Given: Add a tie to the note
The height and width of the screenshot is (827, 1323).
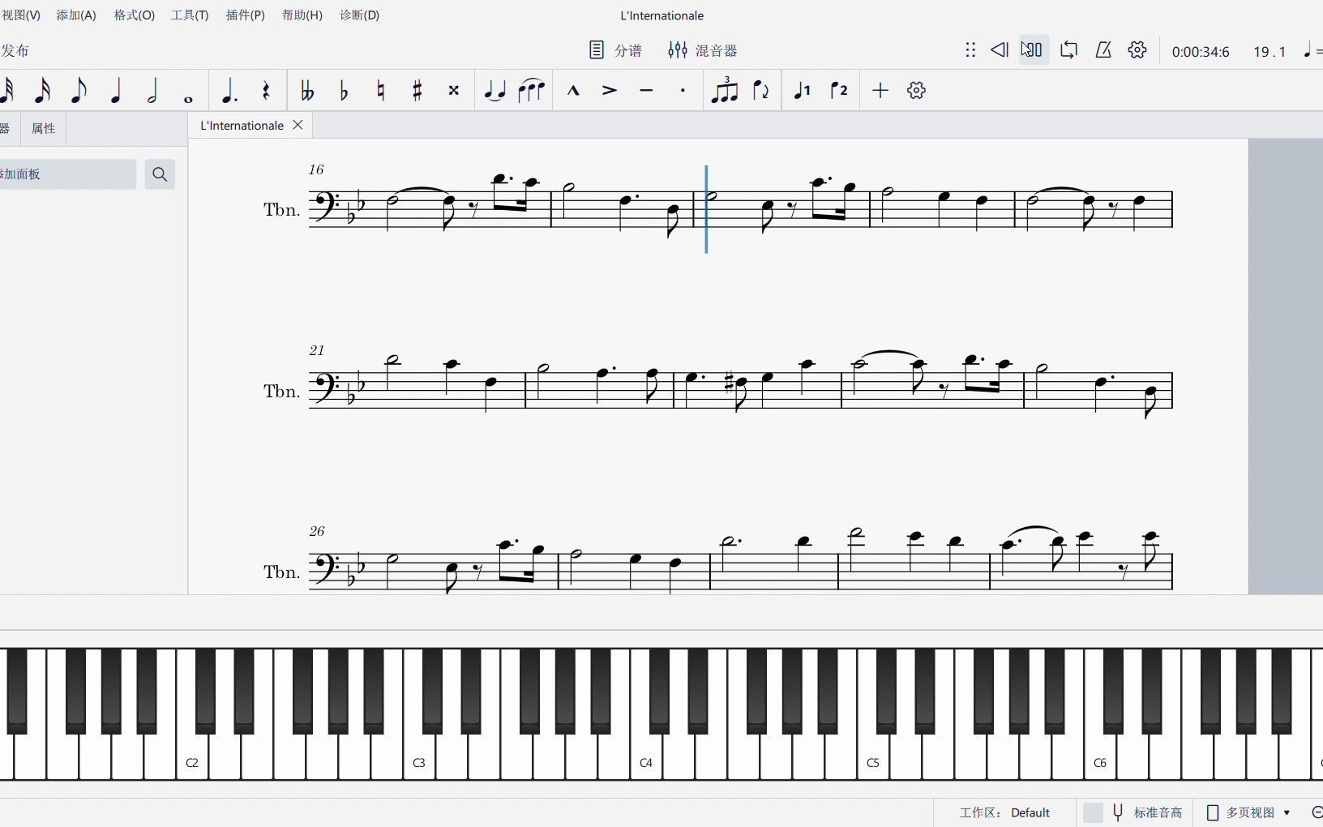Looking at the screenshot, I should (x=495, y=90).
